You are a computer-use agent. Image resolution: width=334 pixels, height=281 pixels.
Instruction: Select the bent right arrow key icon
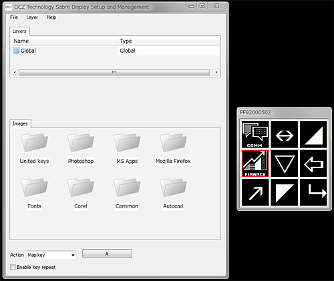click(x=313, y=192)
